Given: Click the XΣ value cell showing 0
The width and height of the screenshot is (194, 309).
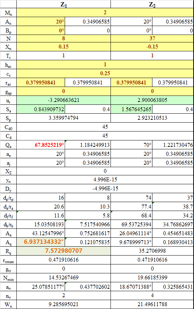Looking at the screenshot, I should pos(105,171).
